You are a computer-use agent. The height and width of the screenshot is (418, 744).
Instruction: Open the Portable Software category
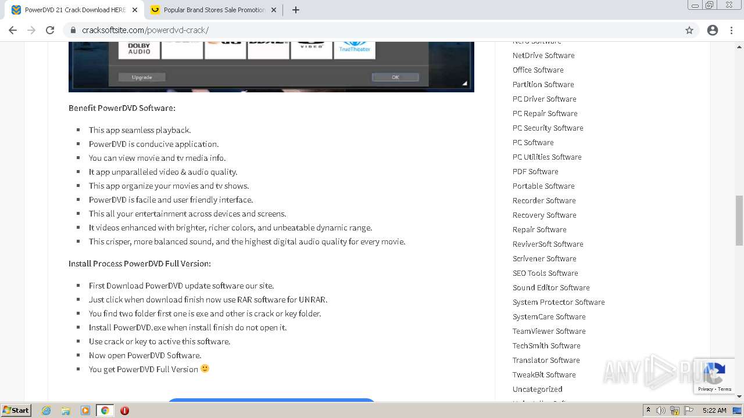[543, 186]
